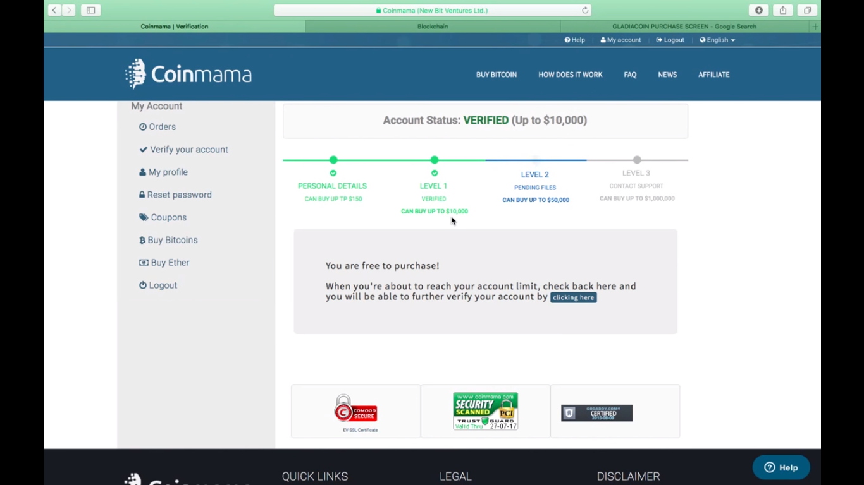Click the Level 2 step on progress bar

coord(535,174)
